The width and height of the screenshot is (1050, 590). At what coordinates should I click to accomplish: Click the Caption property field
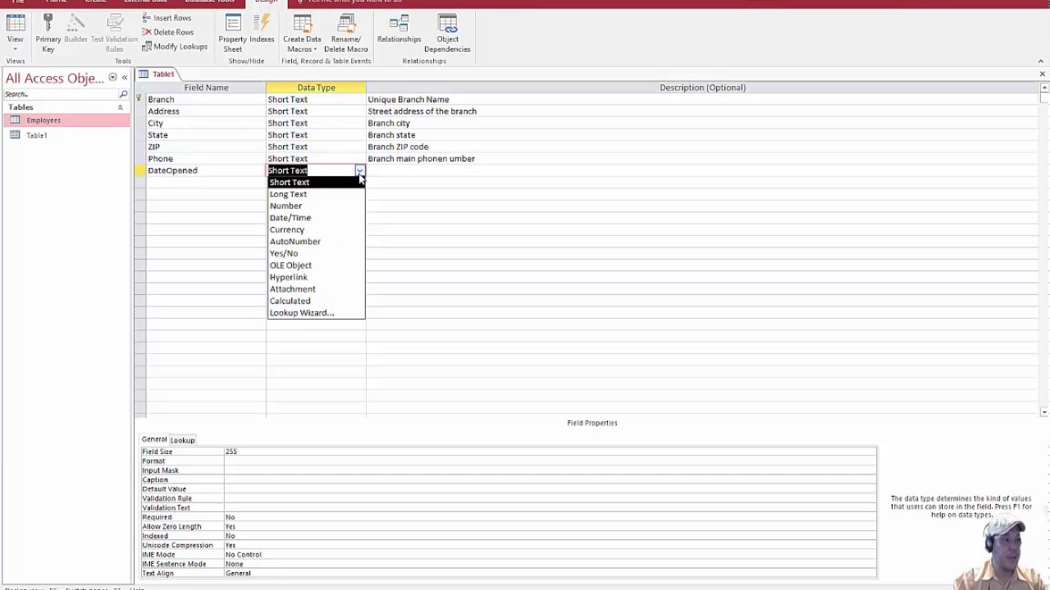[550, 480]
